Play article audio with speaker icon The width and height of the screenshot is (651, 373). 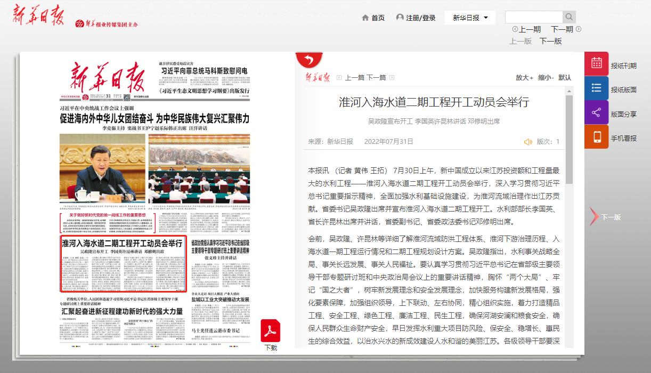pos(528,142)
